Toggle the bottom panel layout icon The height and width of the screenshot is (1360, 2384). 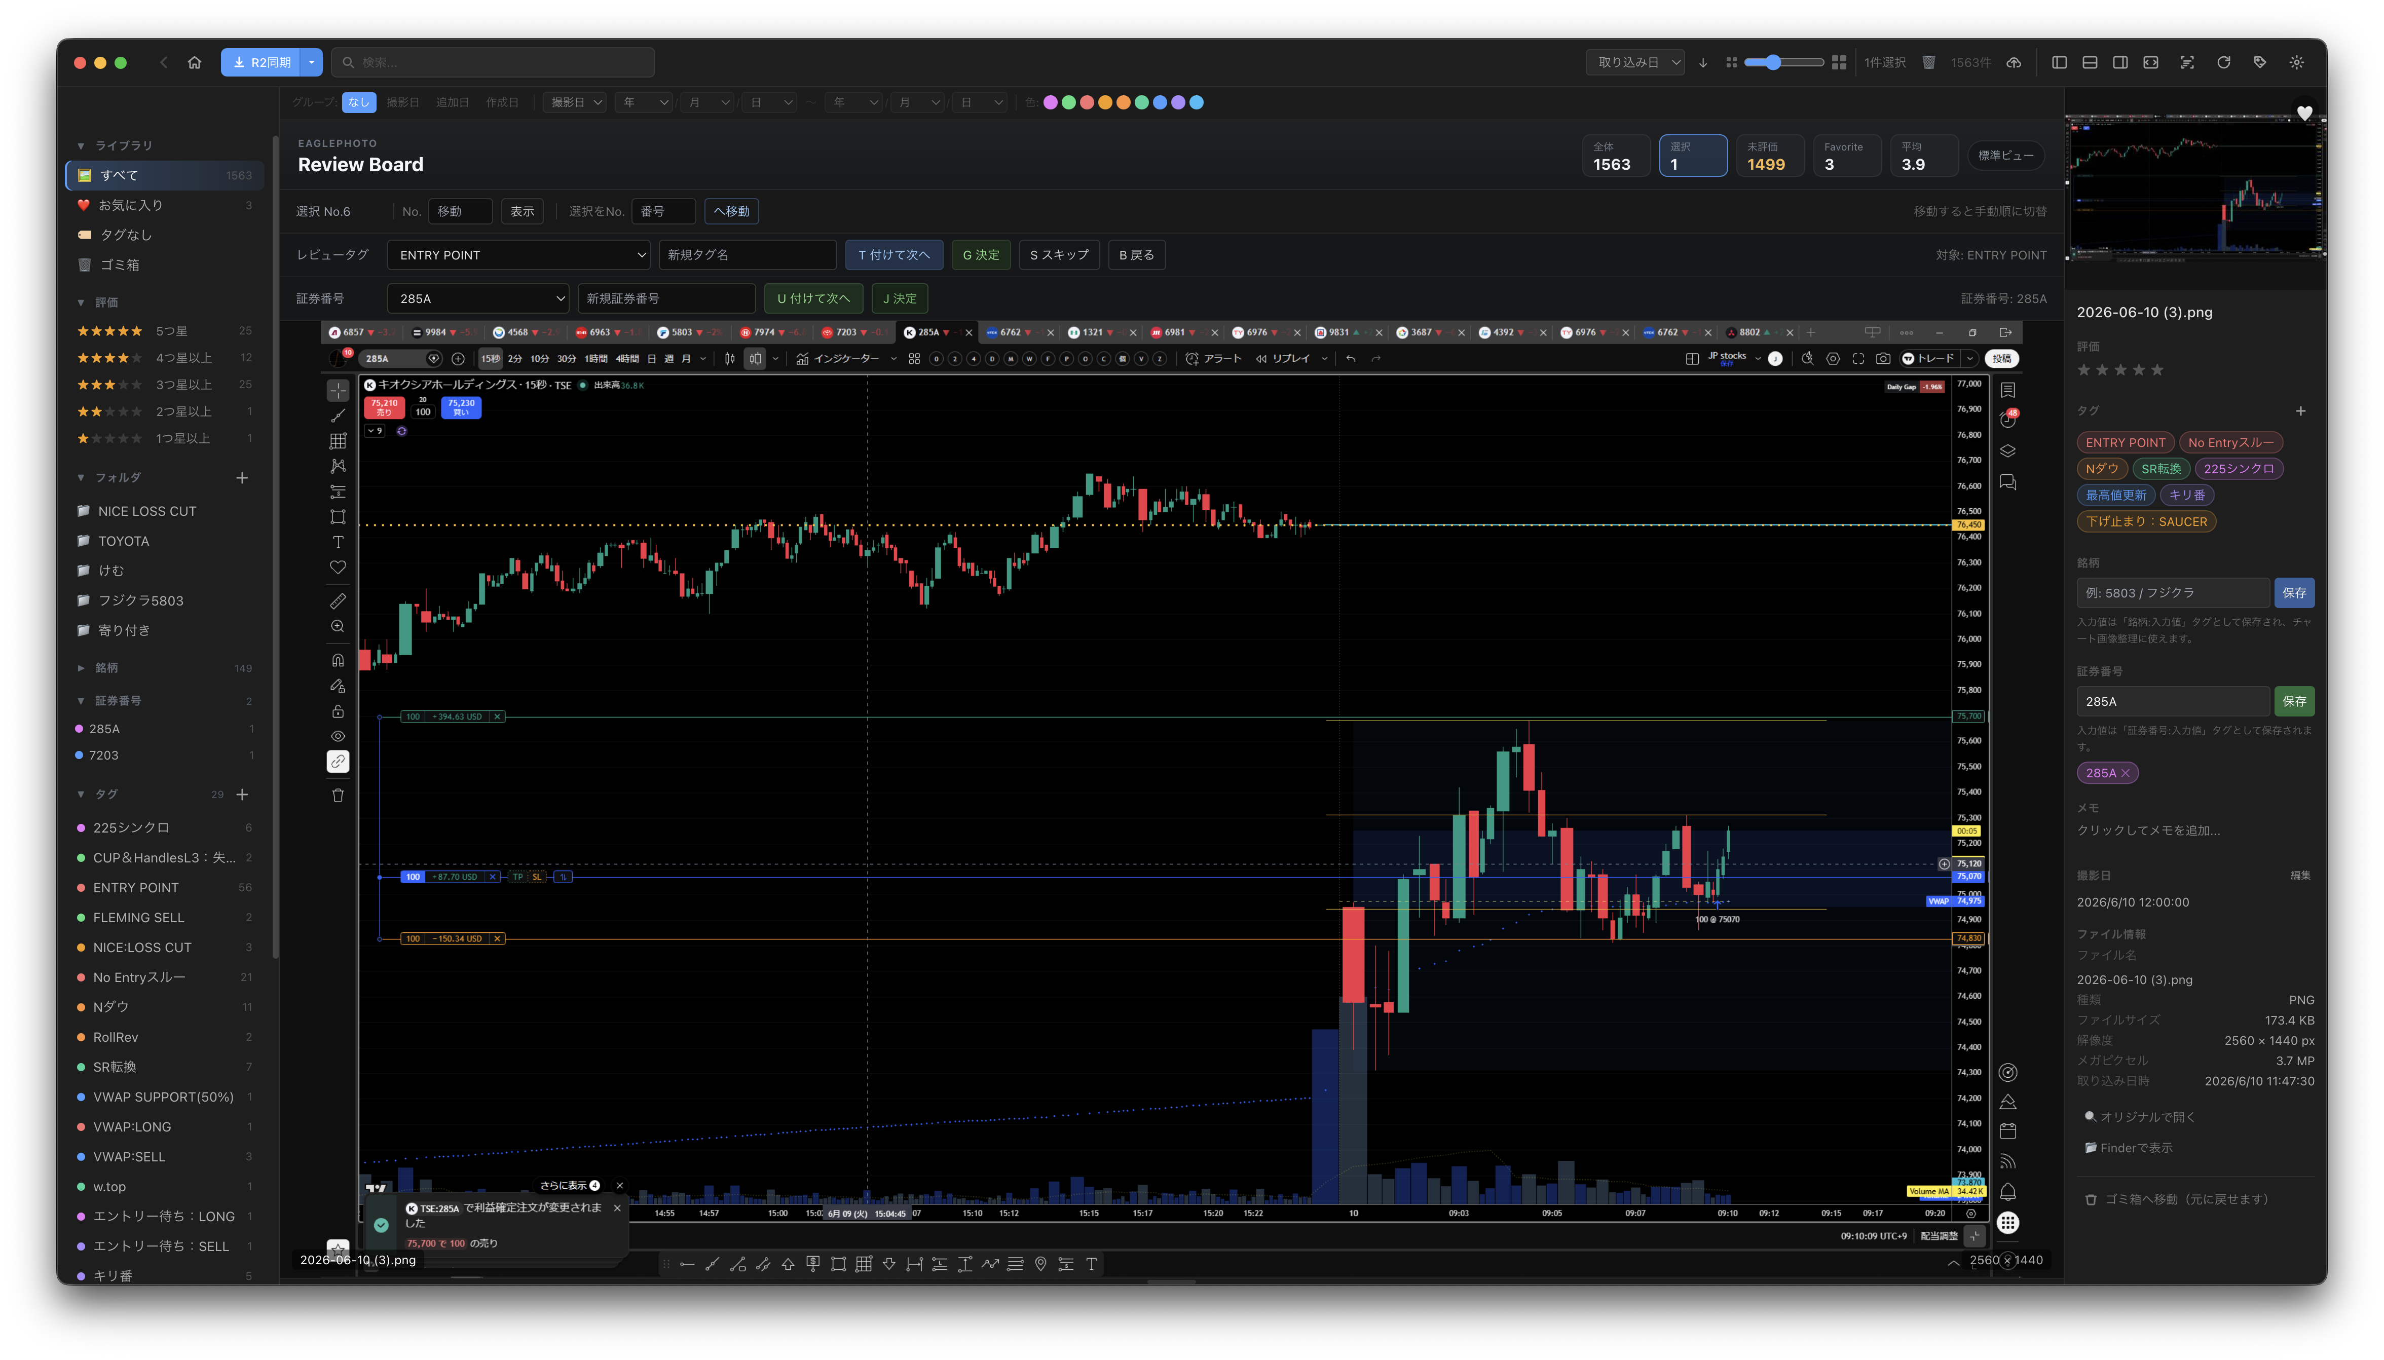2090,63
